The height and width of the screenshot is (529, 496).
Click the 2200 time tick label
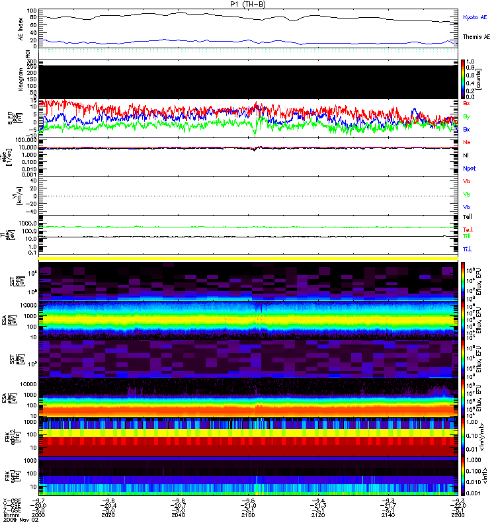point(458,515)
